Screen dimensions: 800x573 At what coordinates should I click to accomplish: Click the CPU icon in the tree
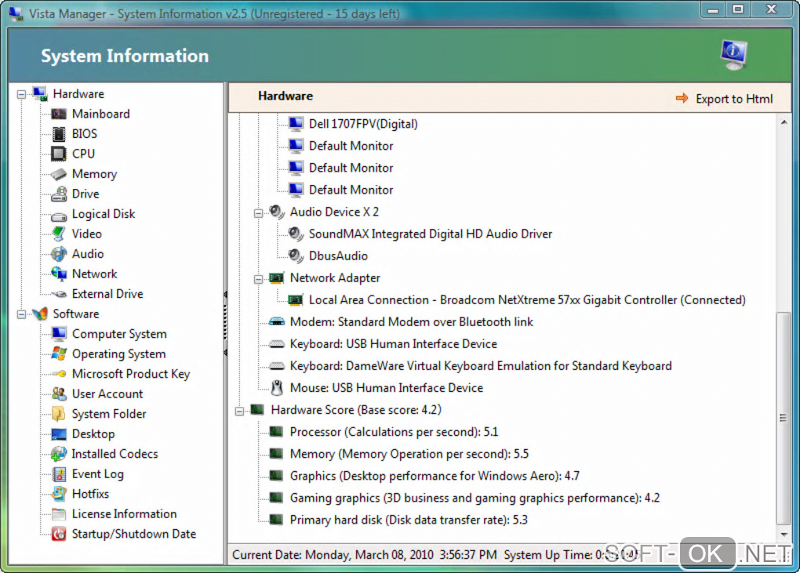[x=59, y=154]
